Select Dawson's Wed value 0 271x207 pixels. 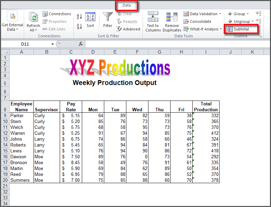137,157
